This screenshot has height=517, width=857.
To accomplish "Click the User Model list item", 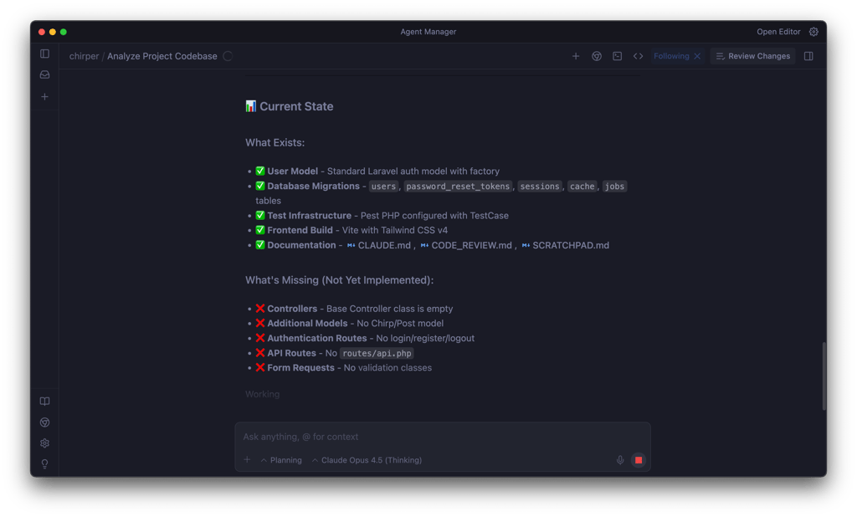I will click(x=377, y=171).
